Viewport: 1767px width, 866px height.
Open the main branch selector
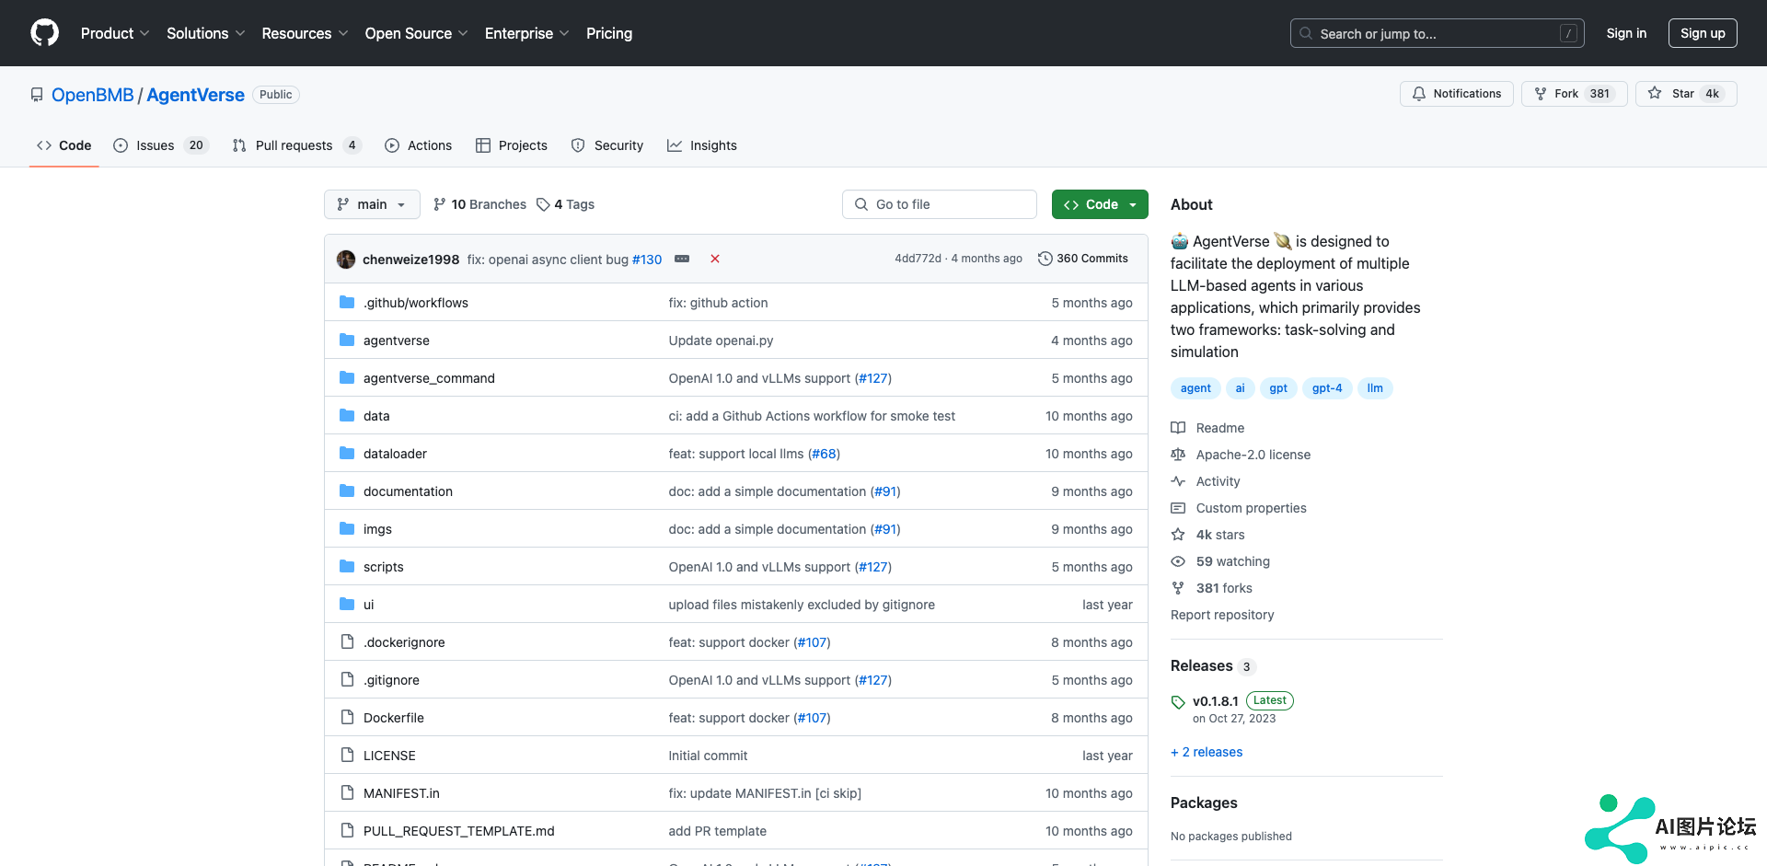coord(372,204)
